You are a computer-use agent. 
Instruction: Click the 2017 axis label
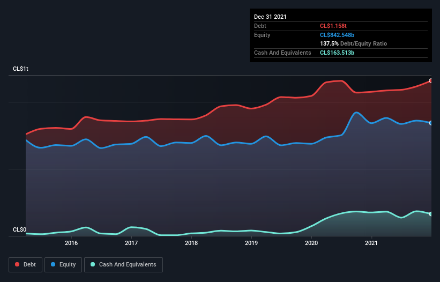[x=131, y=243]
